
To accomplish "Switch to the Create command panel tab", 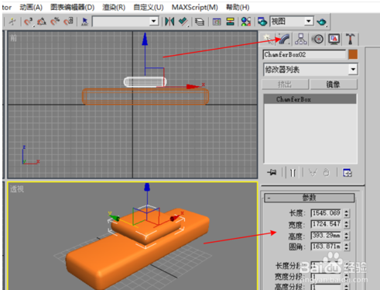I will pyautogui.click(x=268, y=40).
